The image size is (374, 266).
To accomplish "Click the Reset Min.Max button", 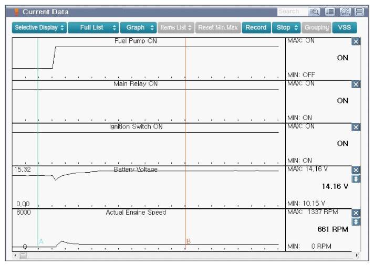I will pyautogui.click(x=218, y=28).
